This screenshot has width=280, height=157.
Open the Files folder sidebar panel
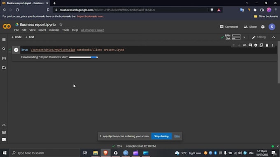(x=4, y=68)
